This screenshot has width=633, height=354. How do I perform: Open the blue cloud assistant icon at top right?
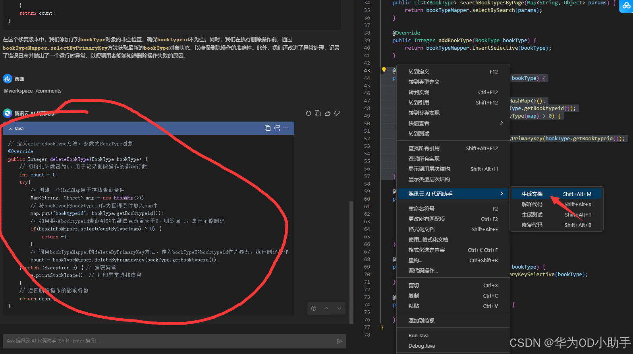click(626, 6)
